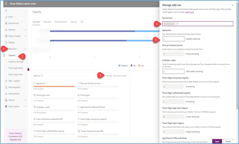Click the Power Automate Unattended RPA icon

pyautogui.click(x=35, y=119)
